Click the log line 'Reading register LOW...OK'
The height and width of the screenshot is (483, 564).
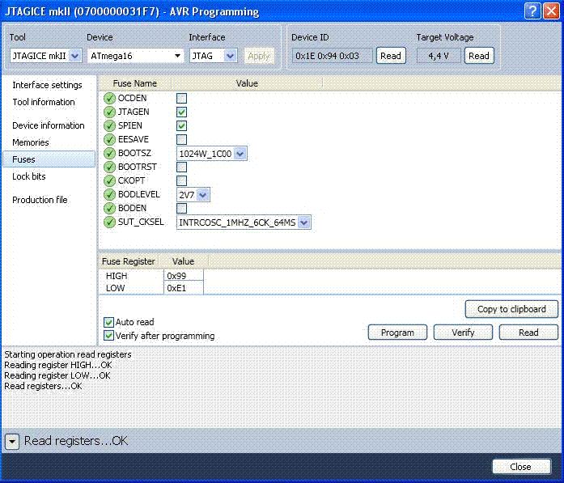[57, 375]
